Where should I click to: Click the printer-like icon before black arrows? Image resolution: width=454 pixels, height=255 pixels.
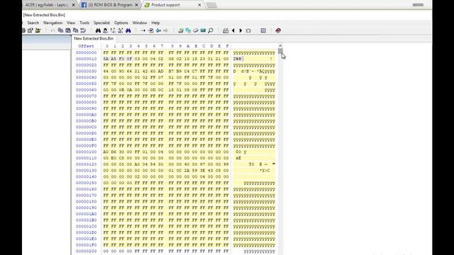(x=226, y=30)
